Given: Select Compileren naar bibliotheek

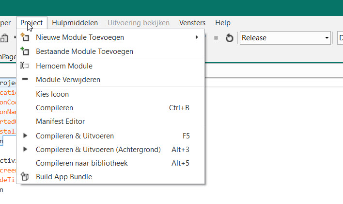Looking at the screenshot, I should pyautogui.click(x=81, y=163).
